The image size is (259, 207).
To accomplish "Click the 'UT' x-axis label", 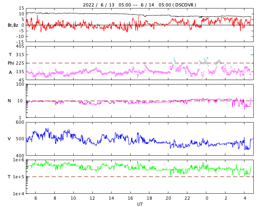I will (140, 204).
